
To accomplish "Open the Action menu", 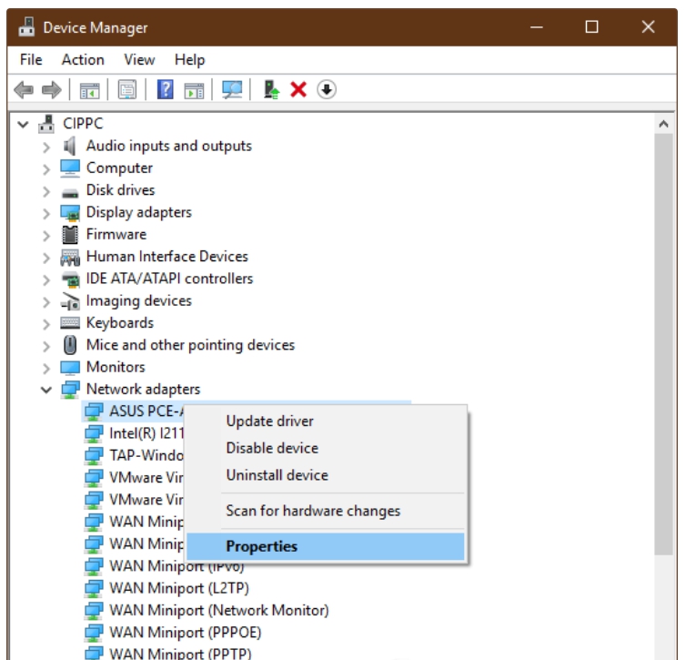I will (83, 59).
